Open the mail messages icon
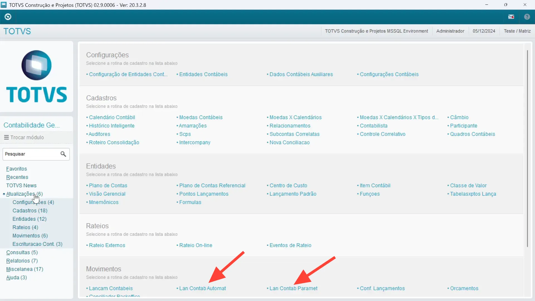This screenshot has height=301, width=535. (x=511, y=17)
